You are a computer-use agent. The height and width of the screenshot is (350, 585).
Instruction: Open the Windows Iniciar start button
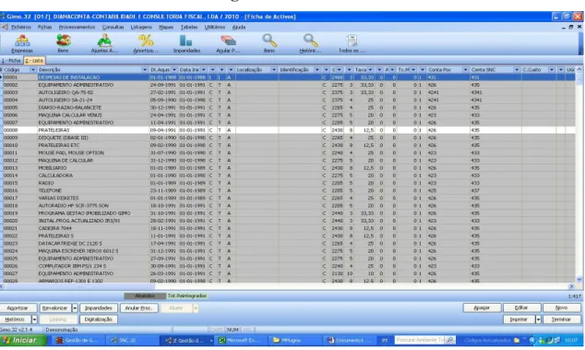click(x=23, y=340)
